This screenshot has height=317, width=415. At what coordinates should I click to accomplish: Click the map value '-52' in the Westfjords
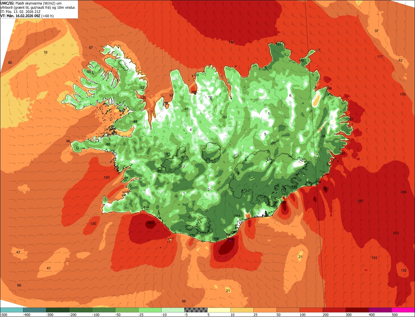(142, 88)
